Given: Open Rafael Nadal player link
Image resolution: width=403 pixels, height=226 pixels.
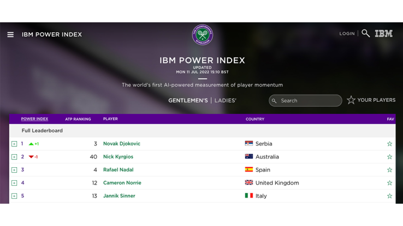Looking at the screenshot, I should point(118,169).
